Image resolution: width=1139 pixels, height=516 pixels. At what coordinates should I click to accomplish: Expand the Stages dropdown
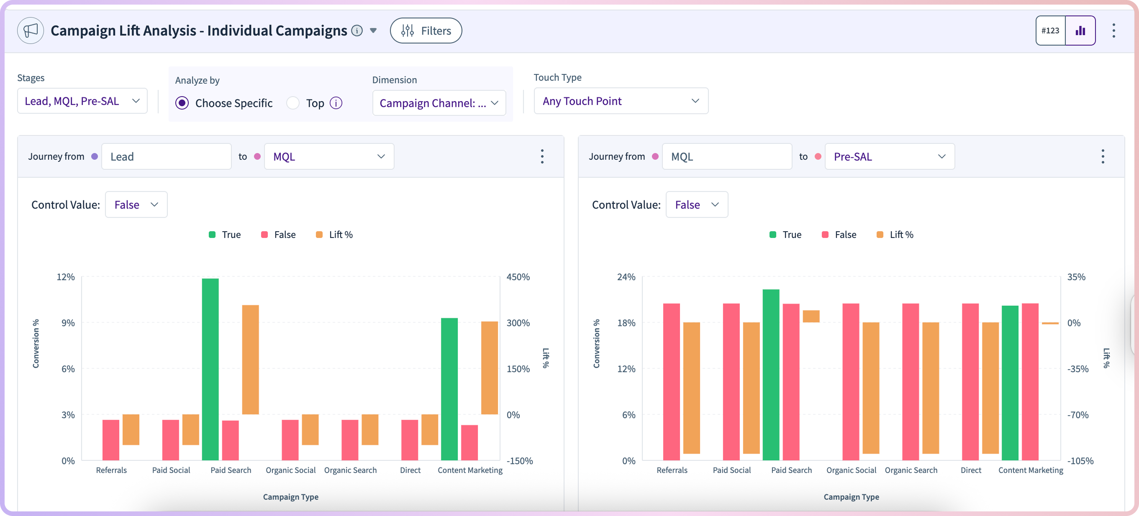coord(82,101)
